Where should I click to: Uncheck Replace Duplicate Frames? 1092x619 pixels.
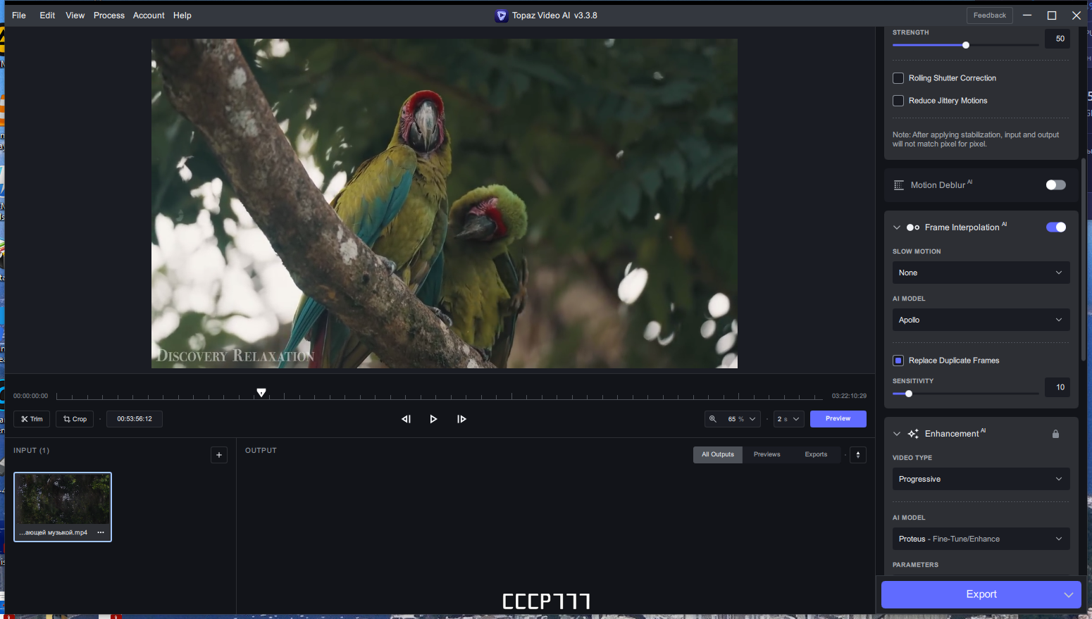898,361
